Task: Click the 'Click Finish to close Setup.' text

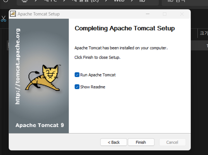Action: tap(97, 57)
